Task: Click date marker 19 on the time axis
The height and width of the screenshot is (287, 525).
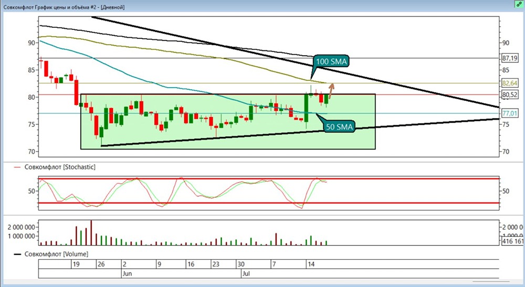Action: pos(76,264)
